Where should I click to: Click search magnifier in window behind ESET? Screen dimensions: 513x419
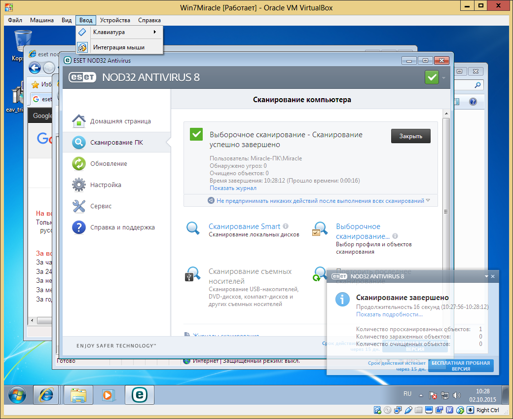pos(477,85)
